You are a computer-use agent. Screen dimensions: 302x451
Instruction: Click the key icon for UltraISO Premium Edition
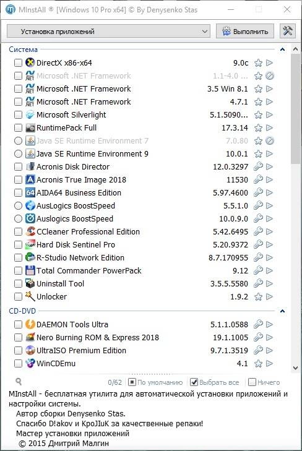258,350
